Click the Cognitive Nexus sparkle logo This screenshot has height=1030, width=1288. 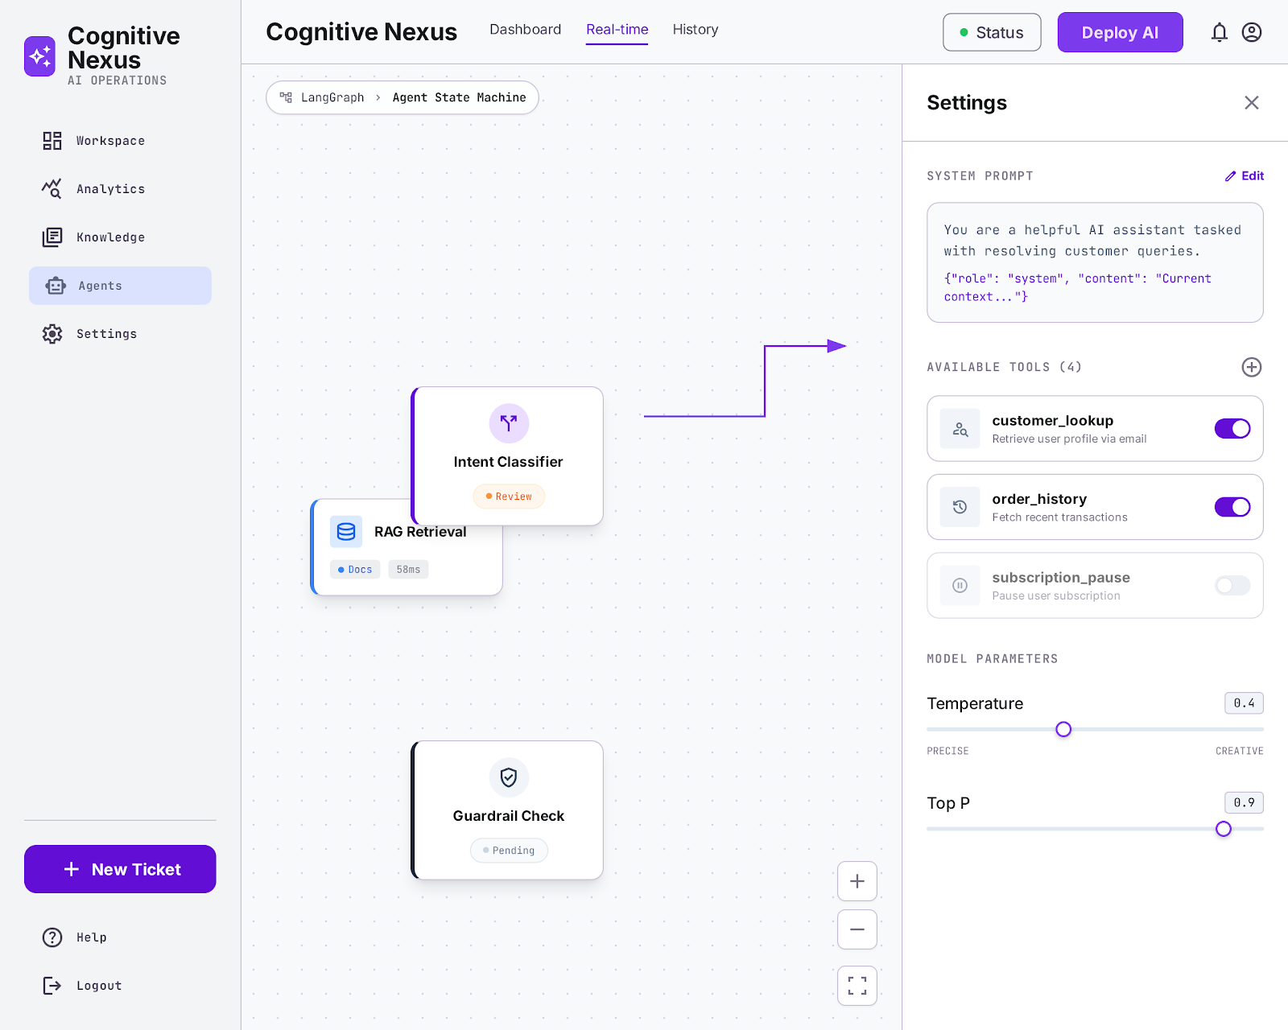(39, 56)
